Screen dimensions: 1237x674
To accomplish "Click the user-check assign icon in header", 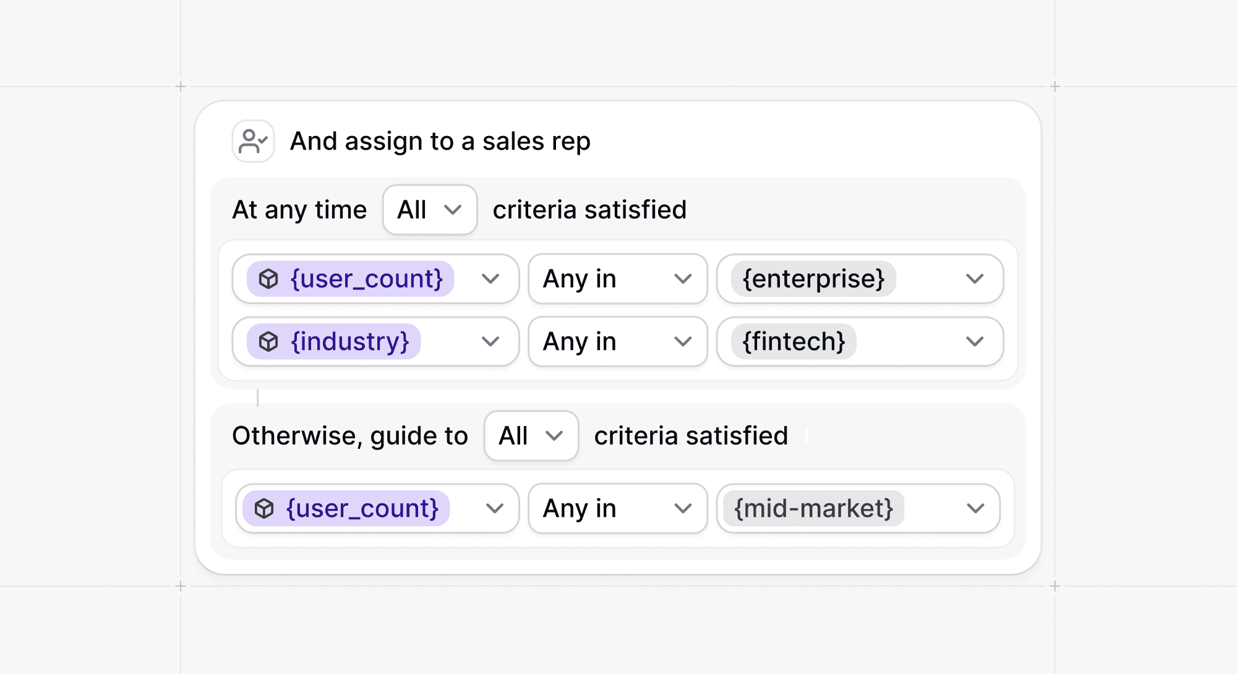I will pos(253,142).
